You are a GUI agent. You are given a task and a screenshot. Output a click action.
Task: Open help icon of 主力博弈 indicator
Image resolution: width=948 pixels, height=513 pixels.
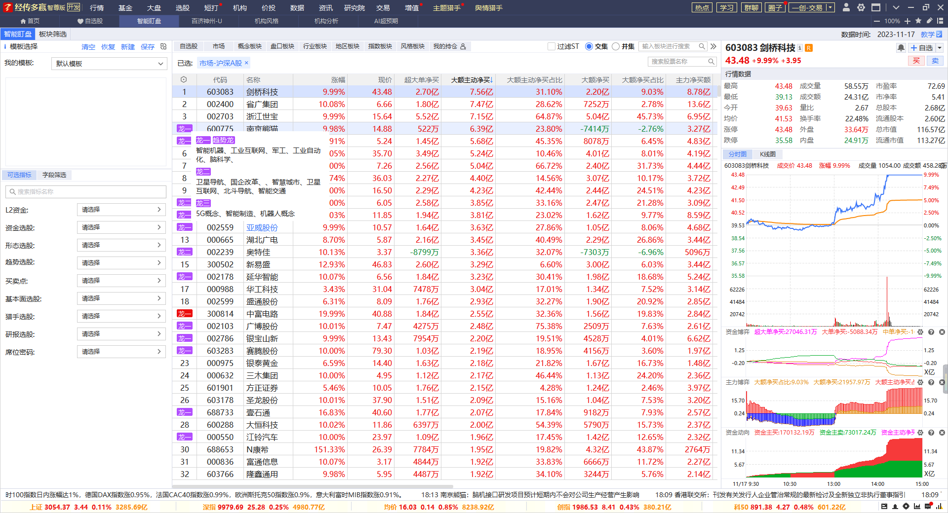point(931,382)
